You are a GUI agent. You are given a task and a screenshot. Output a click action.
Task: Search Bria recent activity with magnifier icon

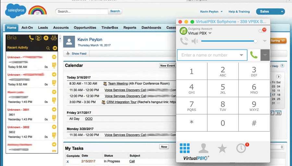(x=48, y=48)
